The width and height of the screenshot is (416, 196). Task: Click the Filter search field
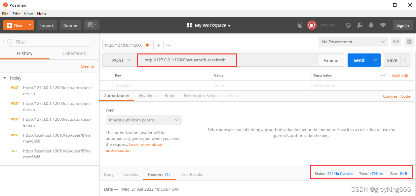point(49,42)
